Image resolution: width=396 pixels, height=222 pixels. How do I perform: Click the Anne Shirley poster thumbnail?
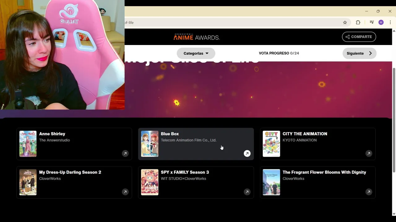point(28,144)
